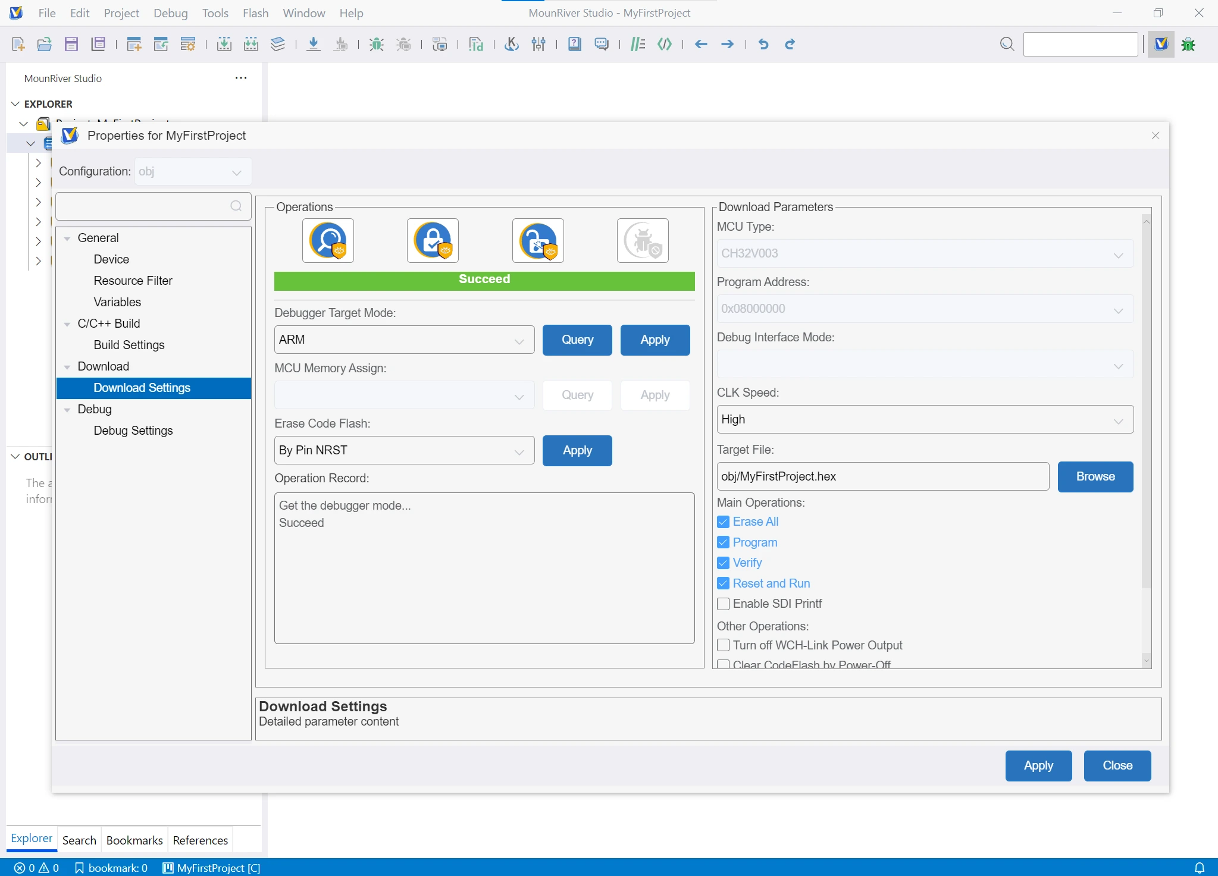Select Device in the tree
Viewport: 1218px width, 876px height.
tap(111, 260)
